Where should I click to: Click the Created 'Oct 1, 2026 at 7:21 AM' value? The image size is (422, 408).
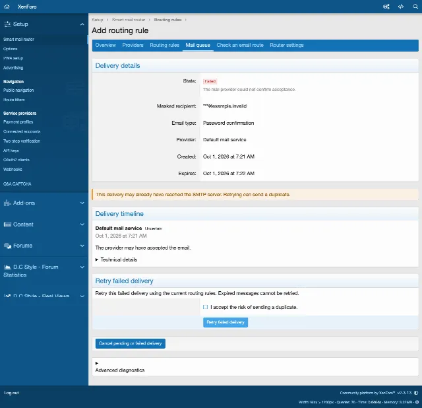[x=229, y=156]
